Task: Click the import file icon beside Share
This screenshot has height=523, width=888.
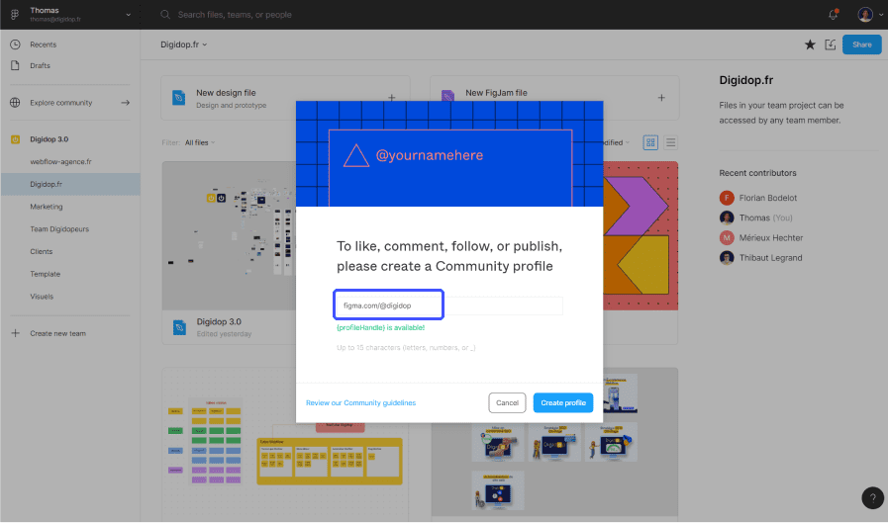Action: [831, 44]
